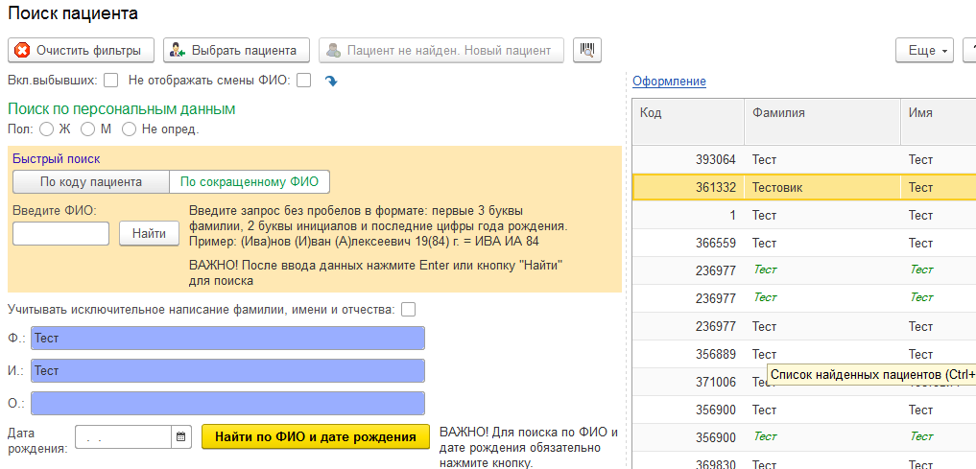Viewport: 976px width, 469px height.
Task: Choose undefined gender radio option
Action: click(x=129, y=129)
